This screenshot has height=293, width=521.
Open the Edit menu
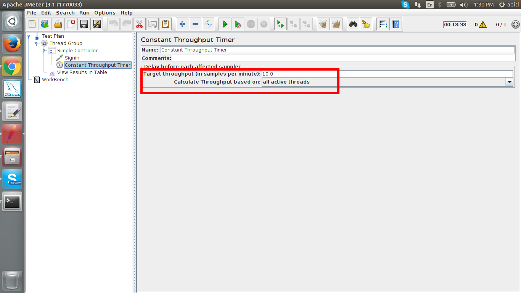click(x=46, y=13)
